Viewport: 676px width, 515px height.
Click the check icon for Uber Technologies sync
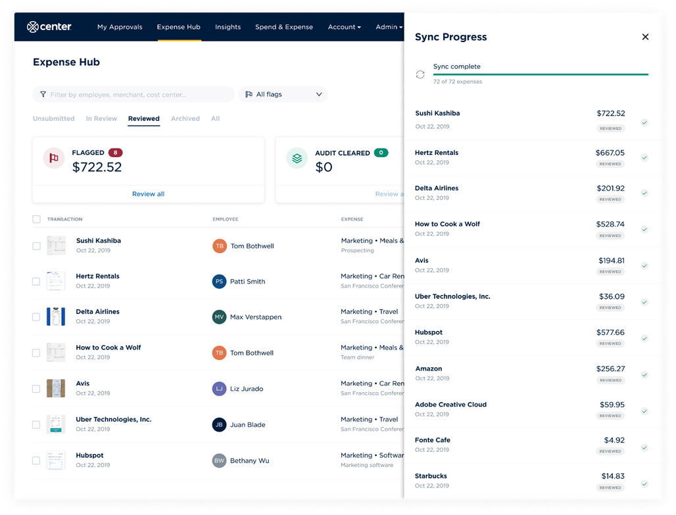[644, 302]
